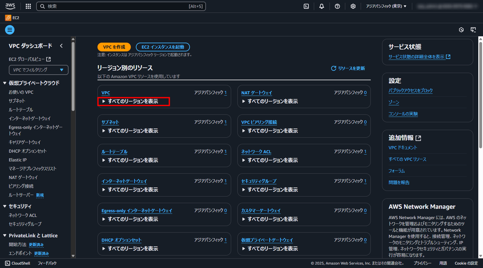Click the main page vertical scrollbar

pyautogui.click(x=480, y=94)
